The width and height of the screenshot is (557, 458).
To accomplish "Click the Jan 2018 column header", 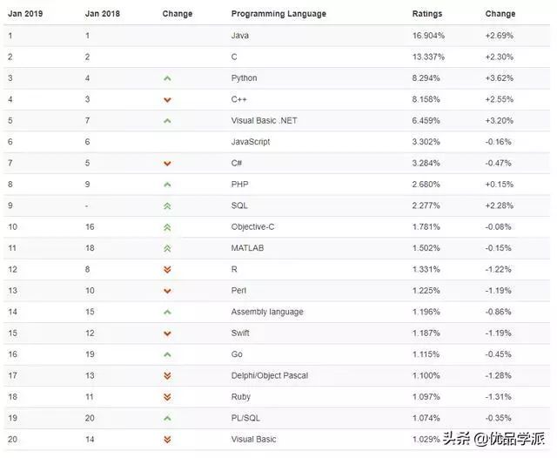I will click(x=103, y=14).
